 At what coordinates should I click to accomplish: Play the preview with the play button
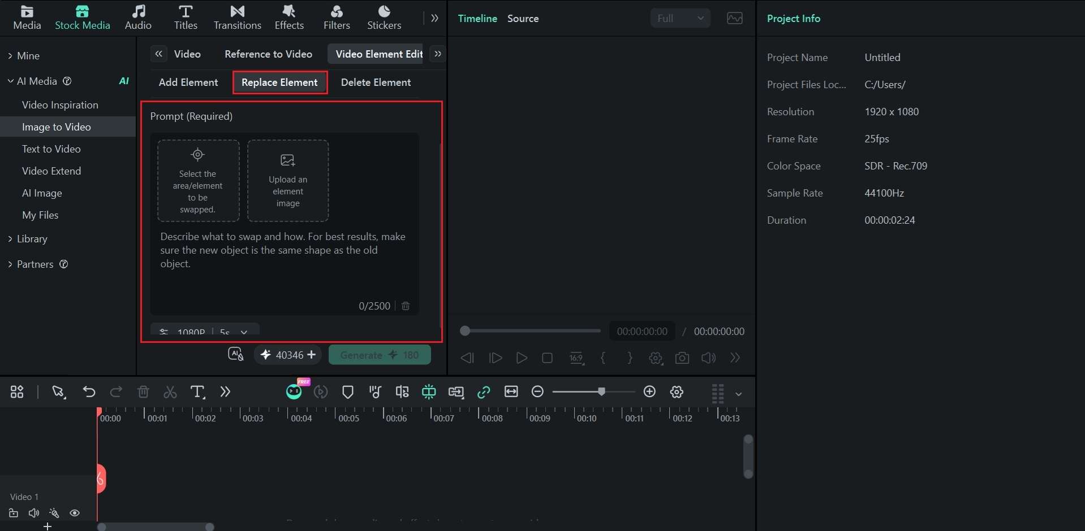(522, 358)
